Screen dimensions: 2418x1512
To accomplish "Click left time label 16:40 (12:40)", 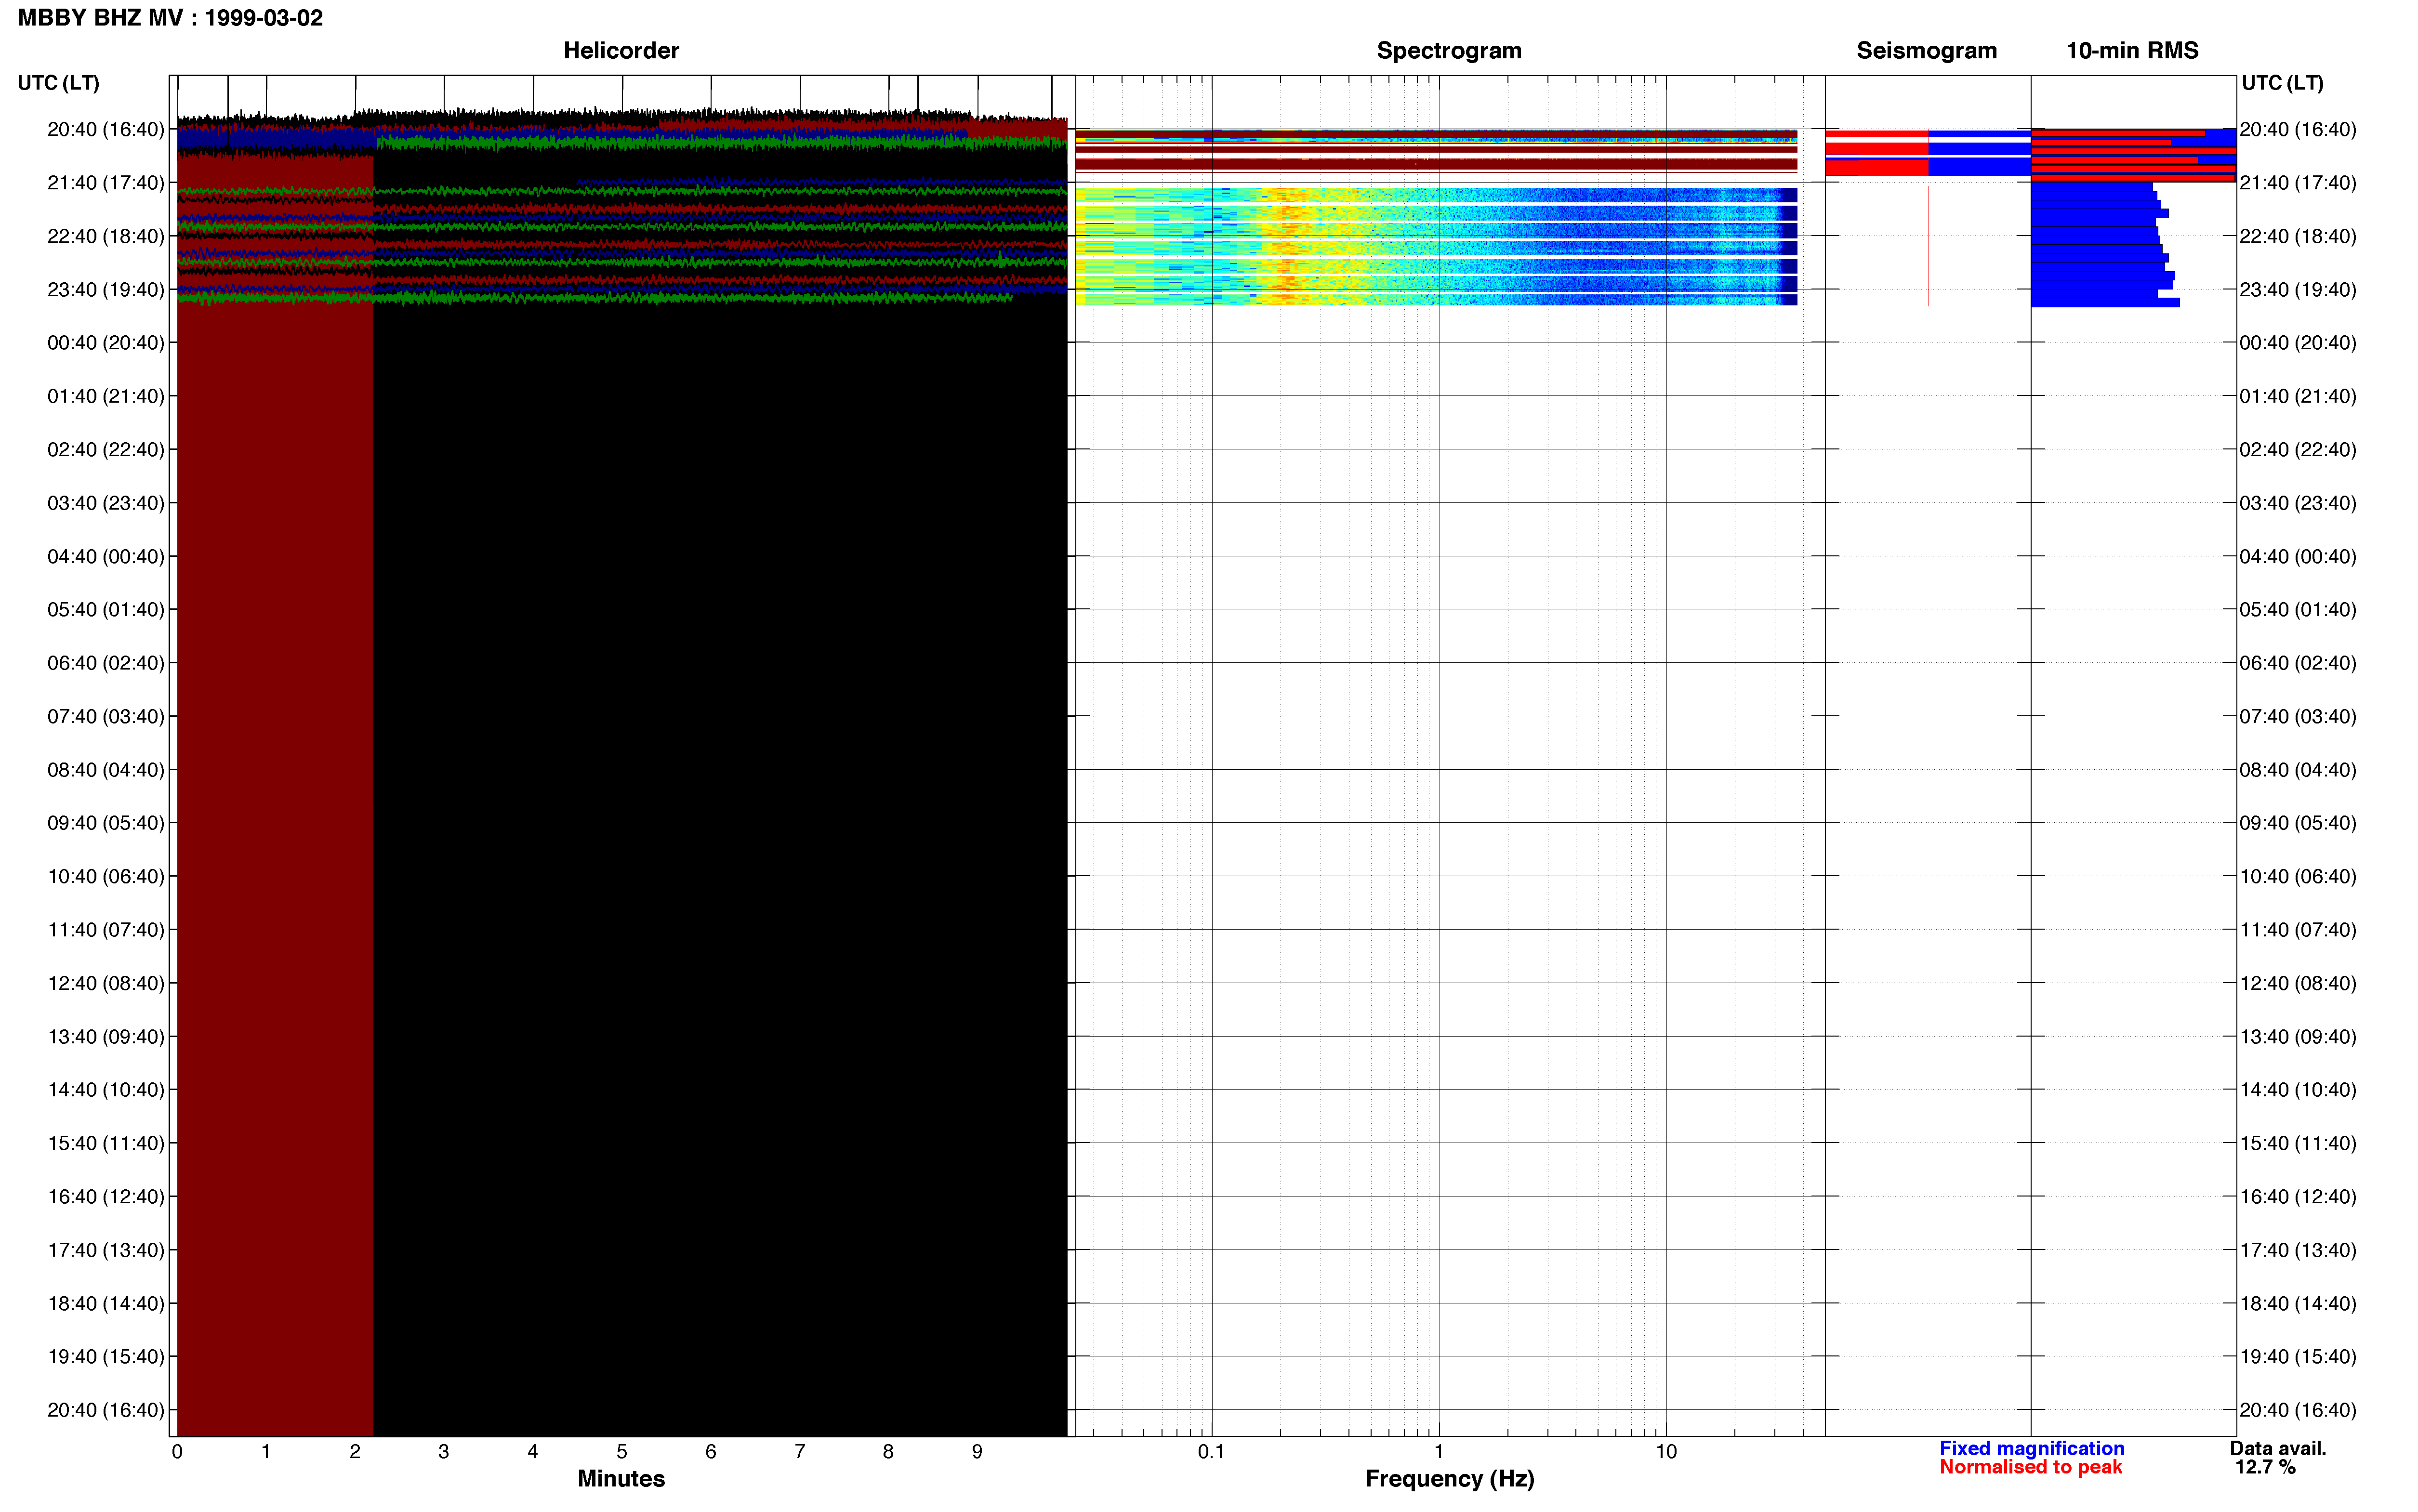I will pos(105,1196).
